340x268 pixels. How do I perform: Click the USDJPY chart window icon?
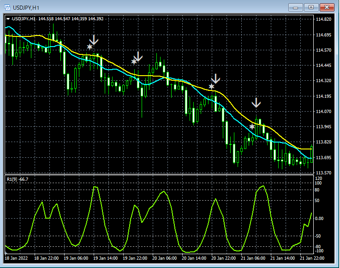point(7,7)
